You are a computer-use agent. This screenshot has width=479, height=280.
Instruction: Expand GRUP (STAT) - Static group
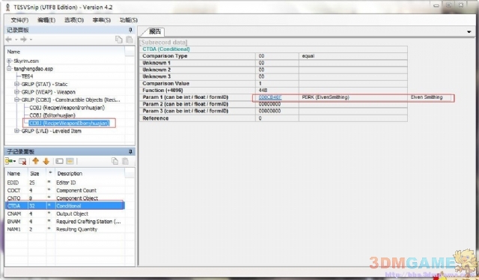(x=16, y=84)
